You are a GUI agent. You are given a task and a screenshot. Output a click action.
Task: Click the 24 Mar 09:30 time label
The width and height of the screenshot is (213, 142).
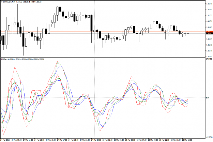[x=16, y=140]
